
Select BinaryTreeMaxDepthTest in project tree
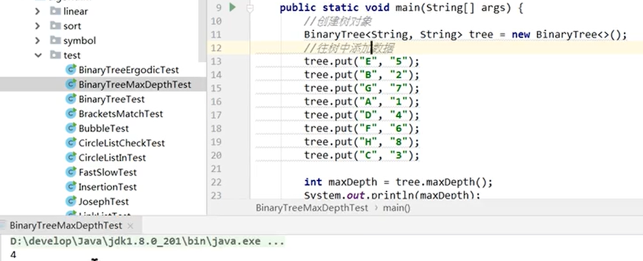[x=135, y=85]
